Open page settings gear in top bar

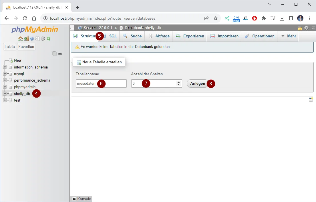[306, 28]
